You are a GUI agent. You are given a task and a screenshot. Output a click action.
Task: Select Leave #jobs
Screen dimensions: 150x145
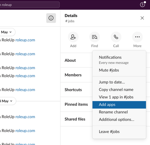[119, 131]
